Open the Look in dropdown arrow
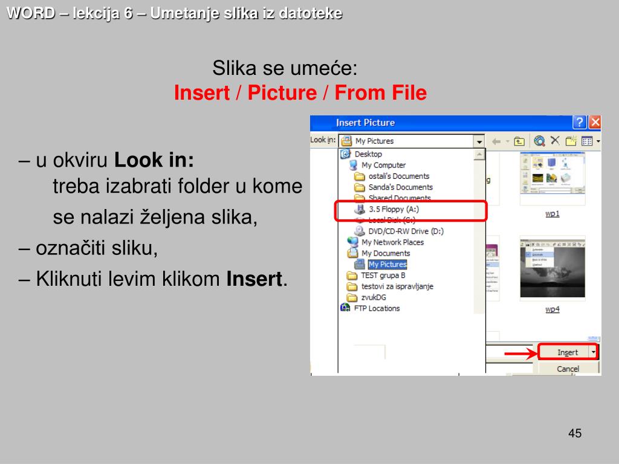 click(x=479, y=141)
